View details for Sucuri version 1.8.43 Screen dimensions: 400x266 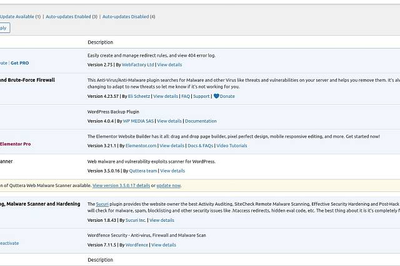click(162, 221)
